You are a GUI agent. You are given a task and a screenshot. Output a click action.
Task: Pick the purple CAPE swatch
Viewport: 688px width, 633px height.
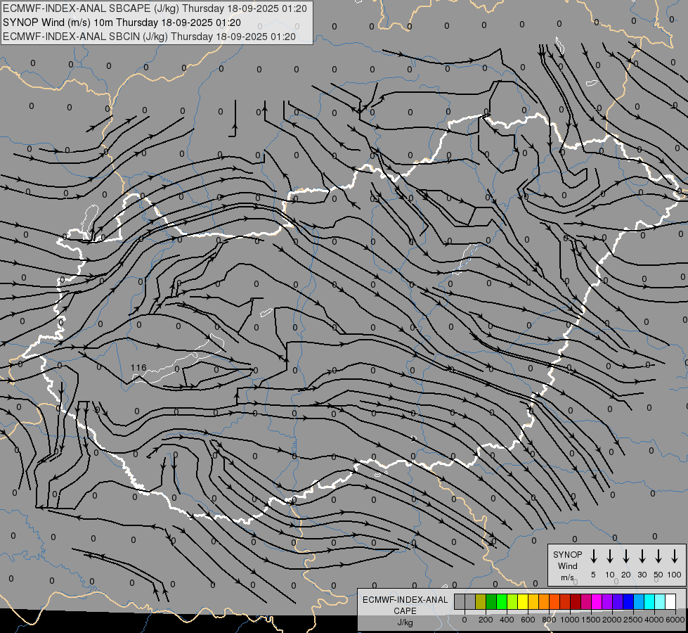coord(606,602)
